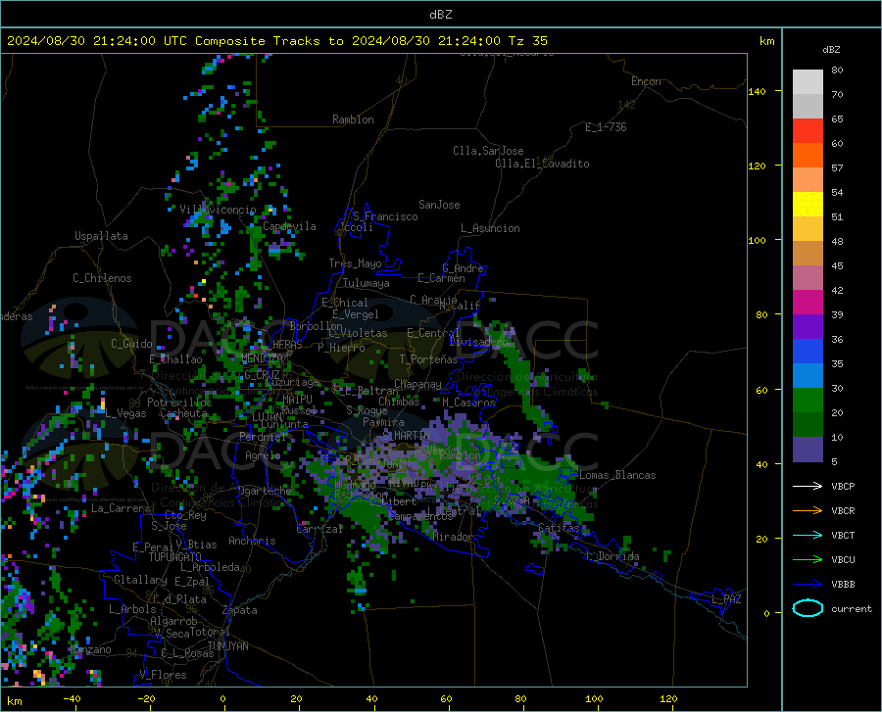Click the 'La_Carrera' map label

tap(121, 508)
